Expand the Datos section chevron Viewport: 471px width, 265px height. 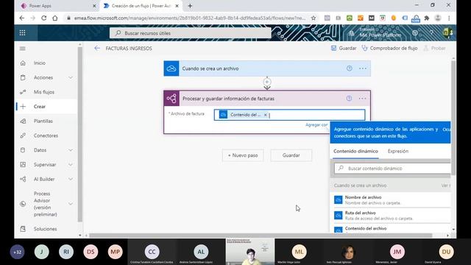[x=71, y=150]
